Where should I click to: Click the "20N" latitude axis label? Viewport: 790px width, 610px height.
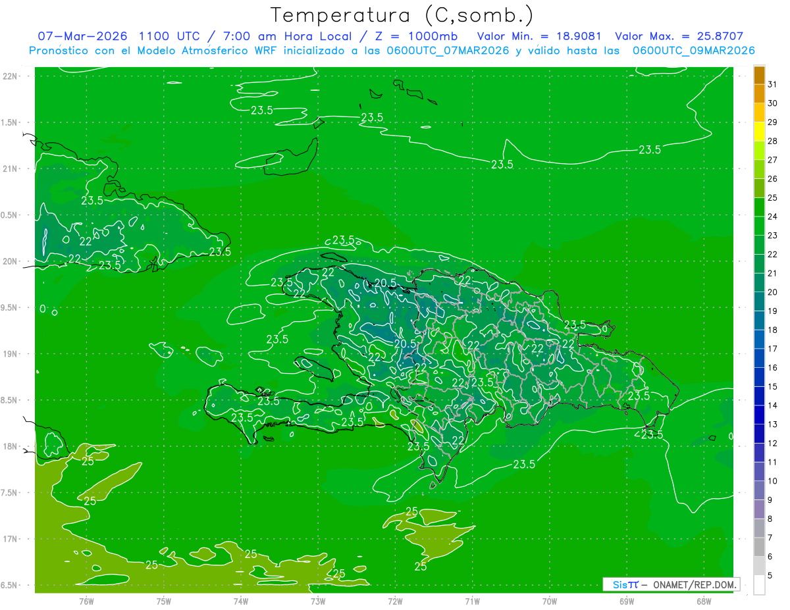pyautogui.click(x=11, y=262)
